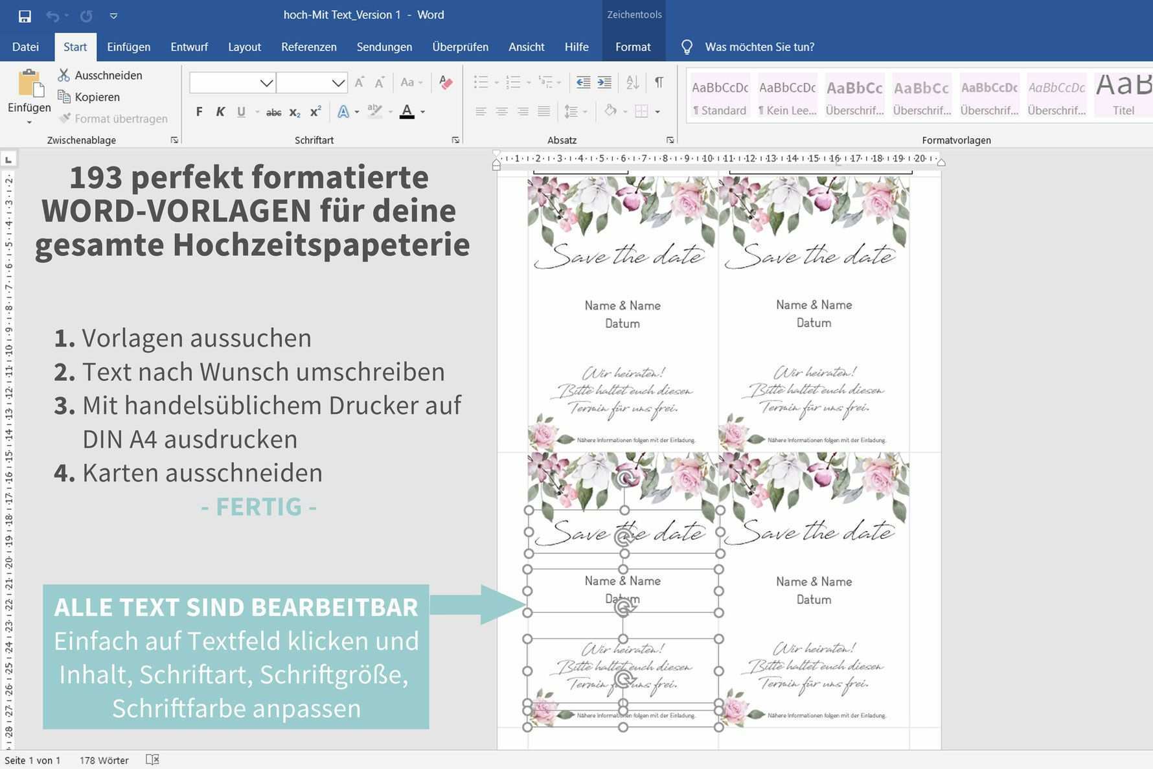The image size is (1153, 769).
Task: Click the increase indent icon
Action: point(604,82)
